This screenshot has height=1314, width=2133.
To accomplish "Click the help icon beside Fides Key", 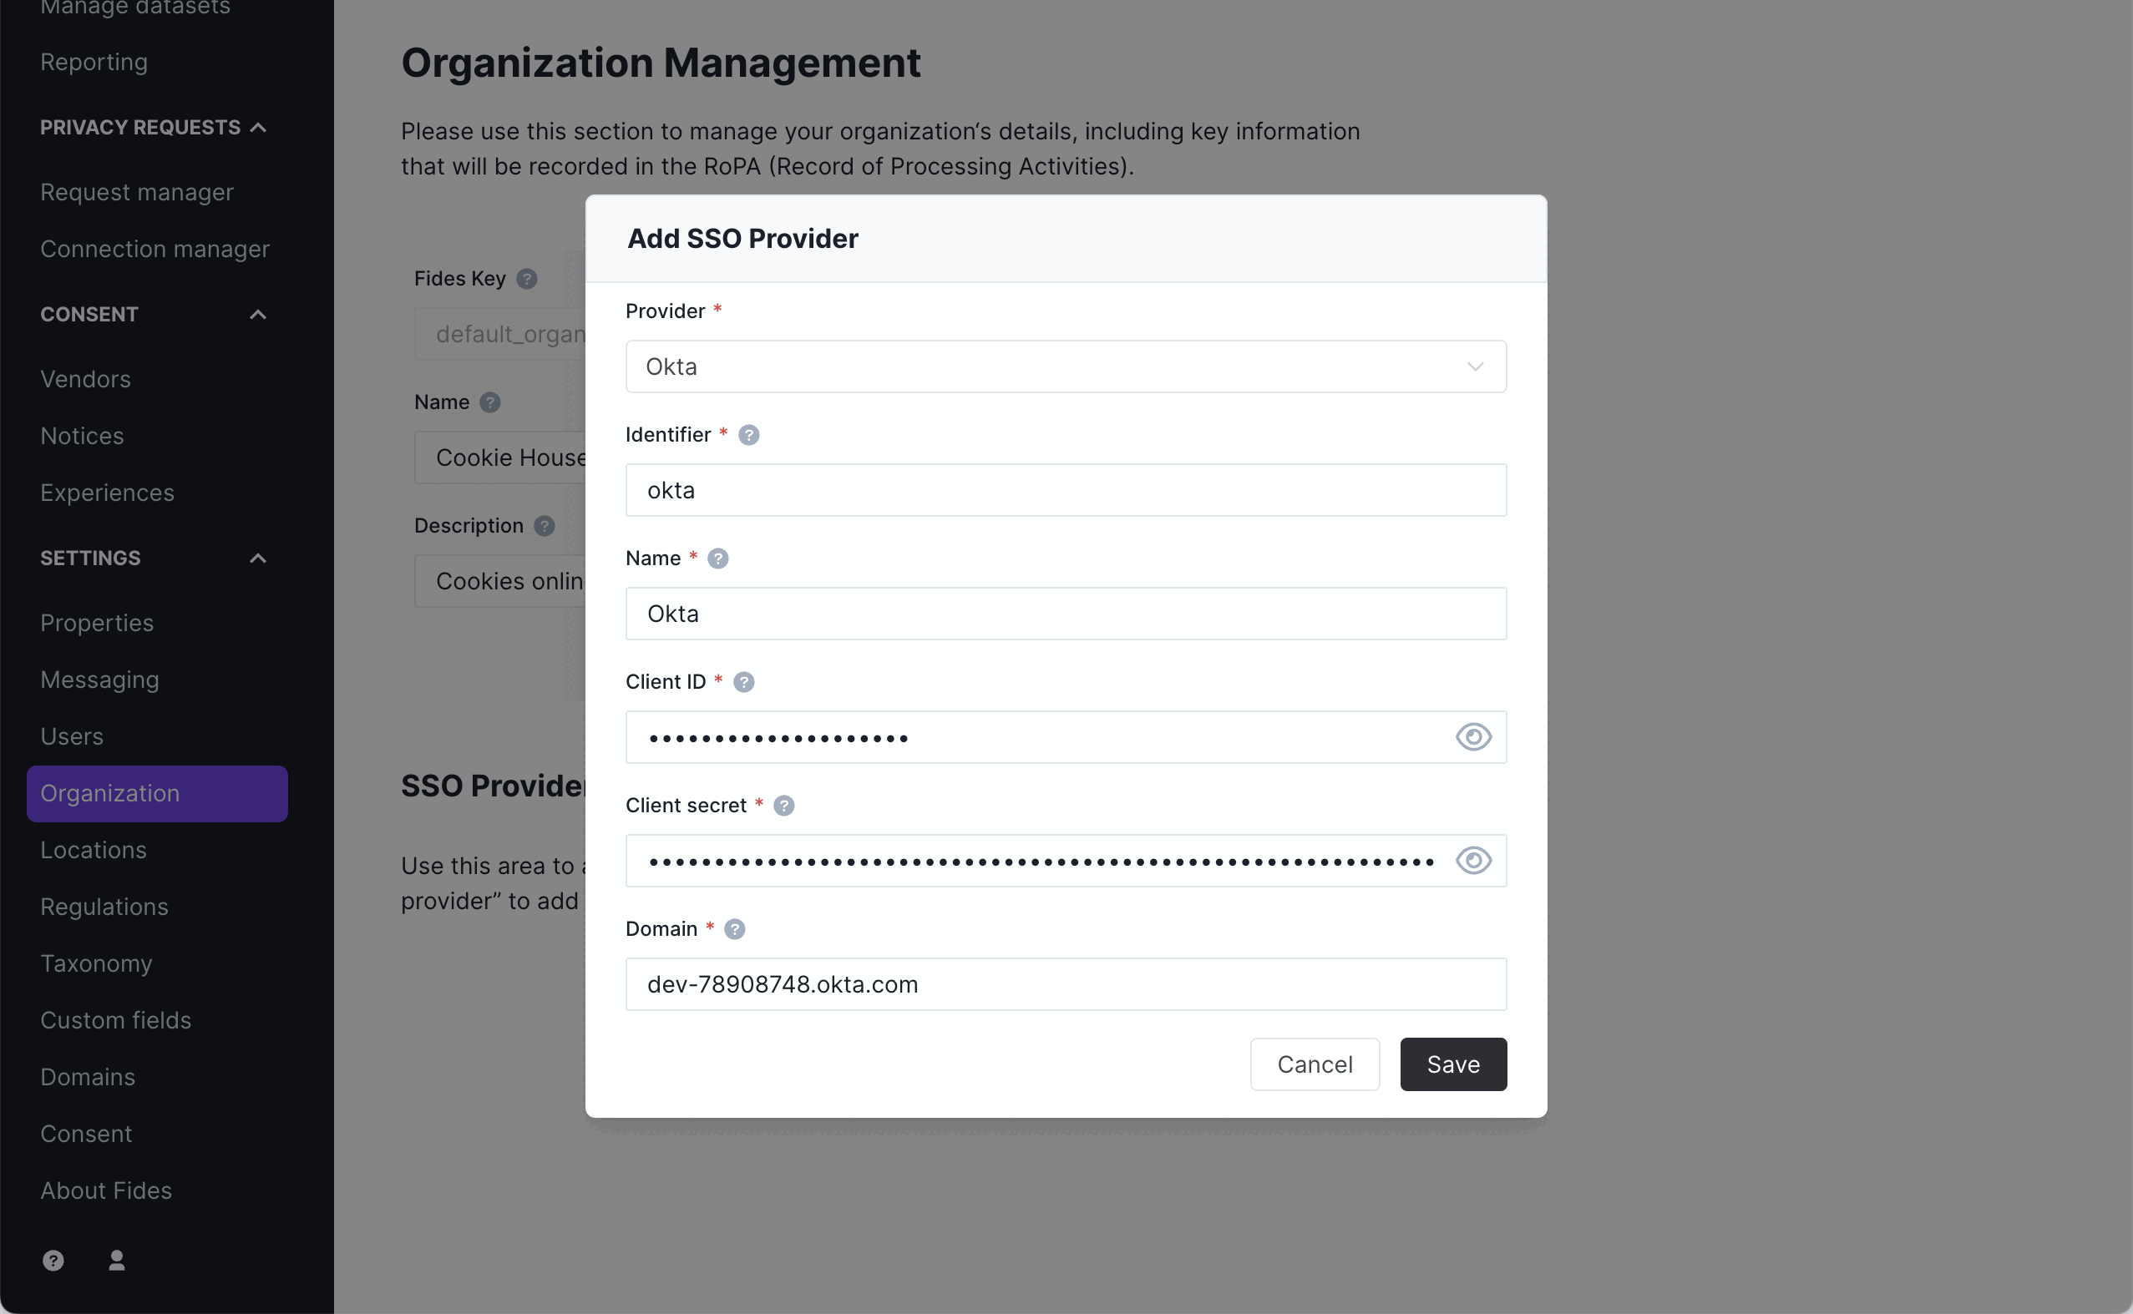I will (x=527, y=278).
